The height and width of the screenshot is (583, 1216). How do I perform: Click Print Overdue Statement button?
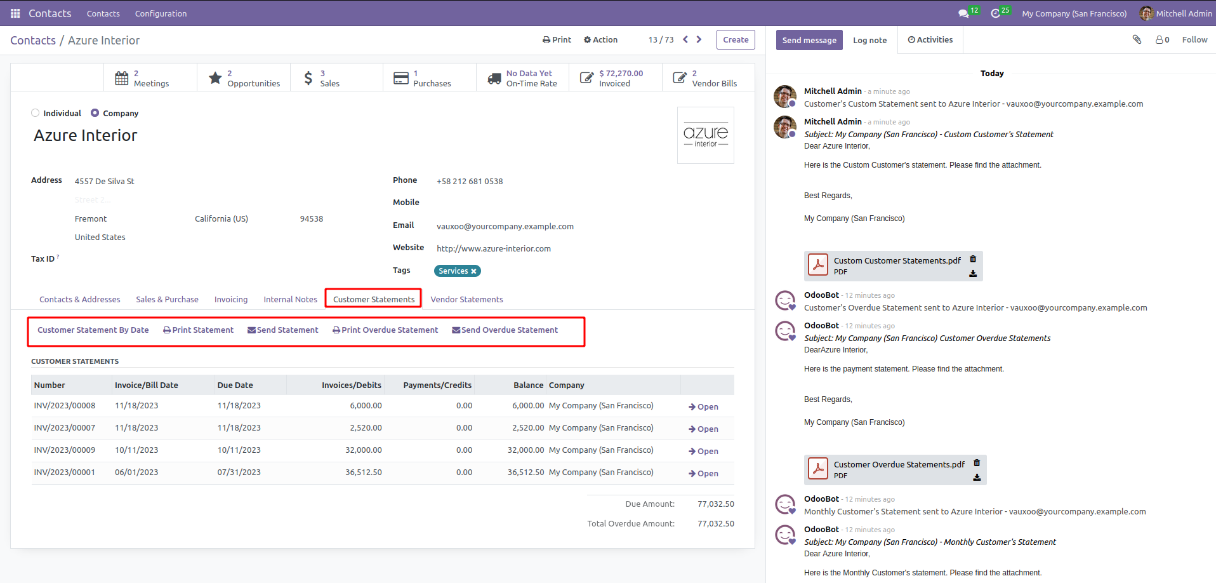(x=385, y=330)
